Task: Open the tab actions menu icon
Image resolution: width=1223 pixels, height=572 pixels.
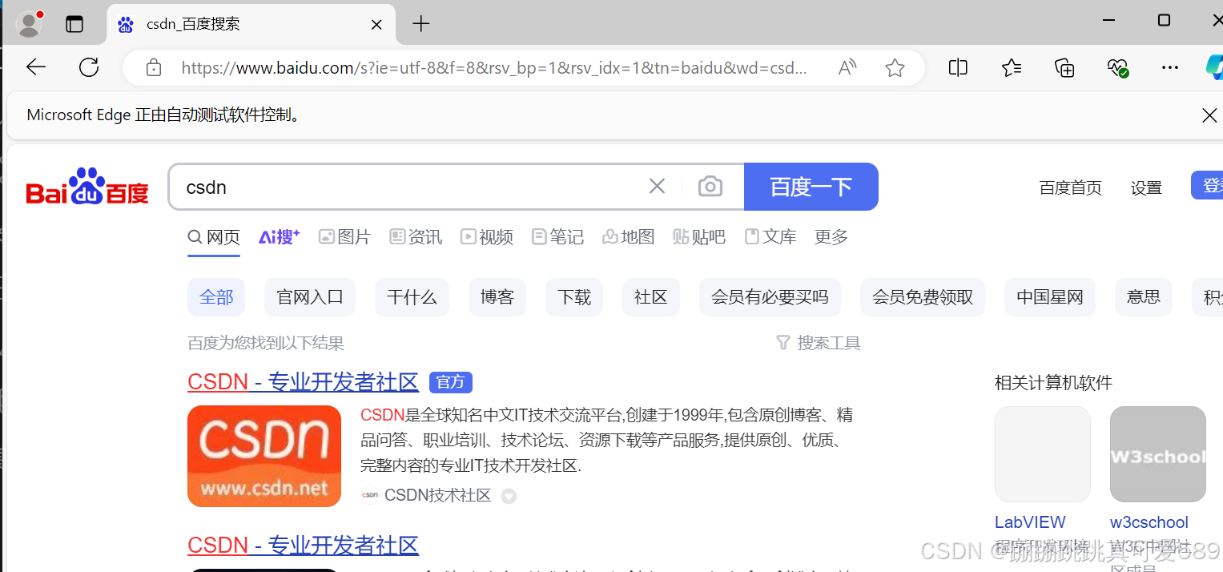Action: tap(74, 24)
